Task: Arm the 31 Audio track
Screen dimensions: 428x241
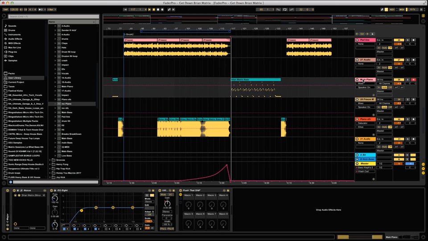Action: (413, 139)
